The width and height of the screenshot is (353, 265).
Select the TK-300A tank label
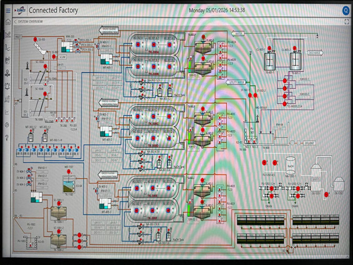153,52
